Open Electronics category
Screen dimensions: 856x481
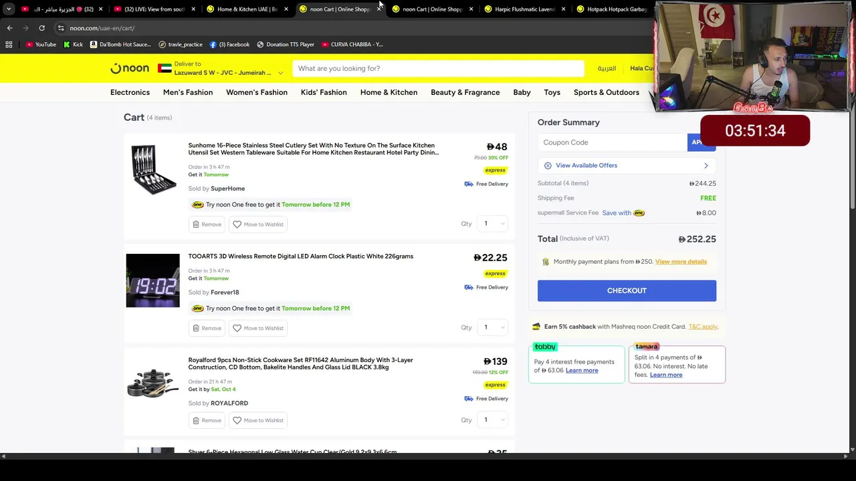130,92
